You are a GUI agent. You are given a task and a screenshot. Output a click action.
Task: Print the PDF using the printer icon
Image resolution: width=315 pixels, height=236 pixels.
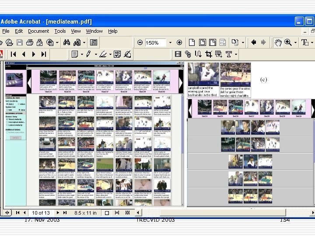pos(30,42)
